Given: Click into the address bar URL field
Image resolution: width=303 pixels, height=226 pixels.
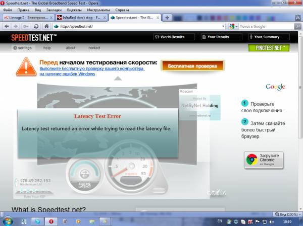Looking at the screenshot, I should coord(139,26).
